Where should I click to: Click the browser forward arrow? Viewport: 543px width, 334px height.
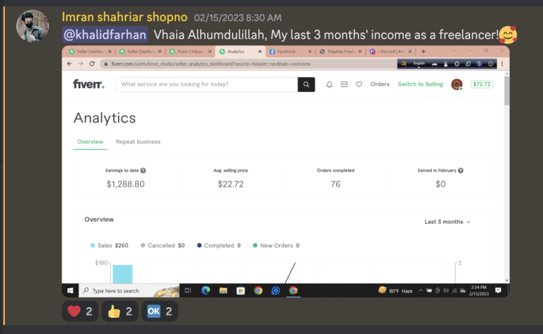coord(81,64)
